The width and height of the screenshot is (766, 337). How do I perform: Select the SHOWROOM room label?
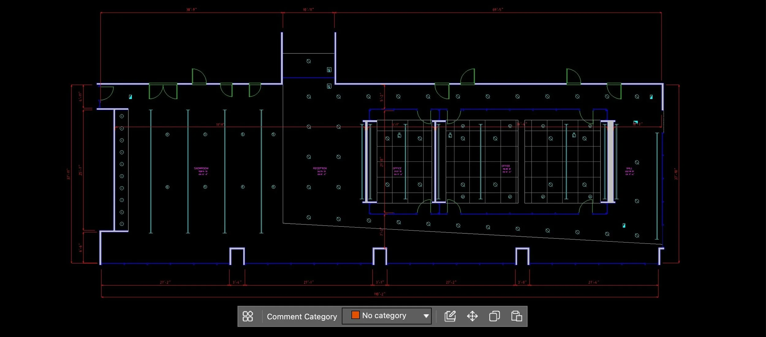tap(201, 168)
